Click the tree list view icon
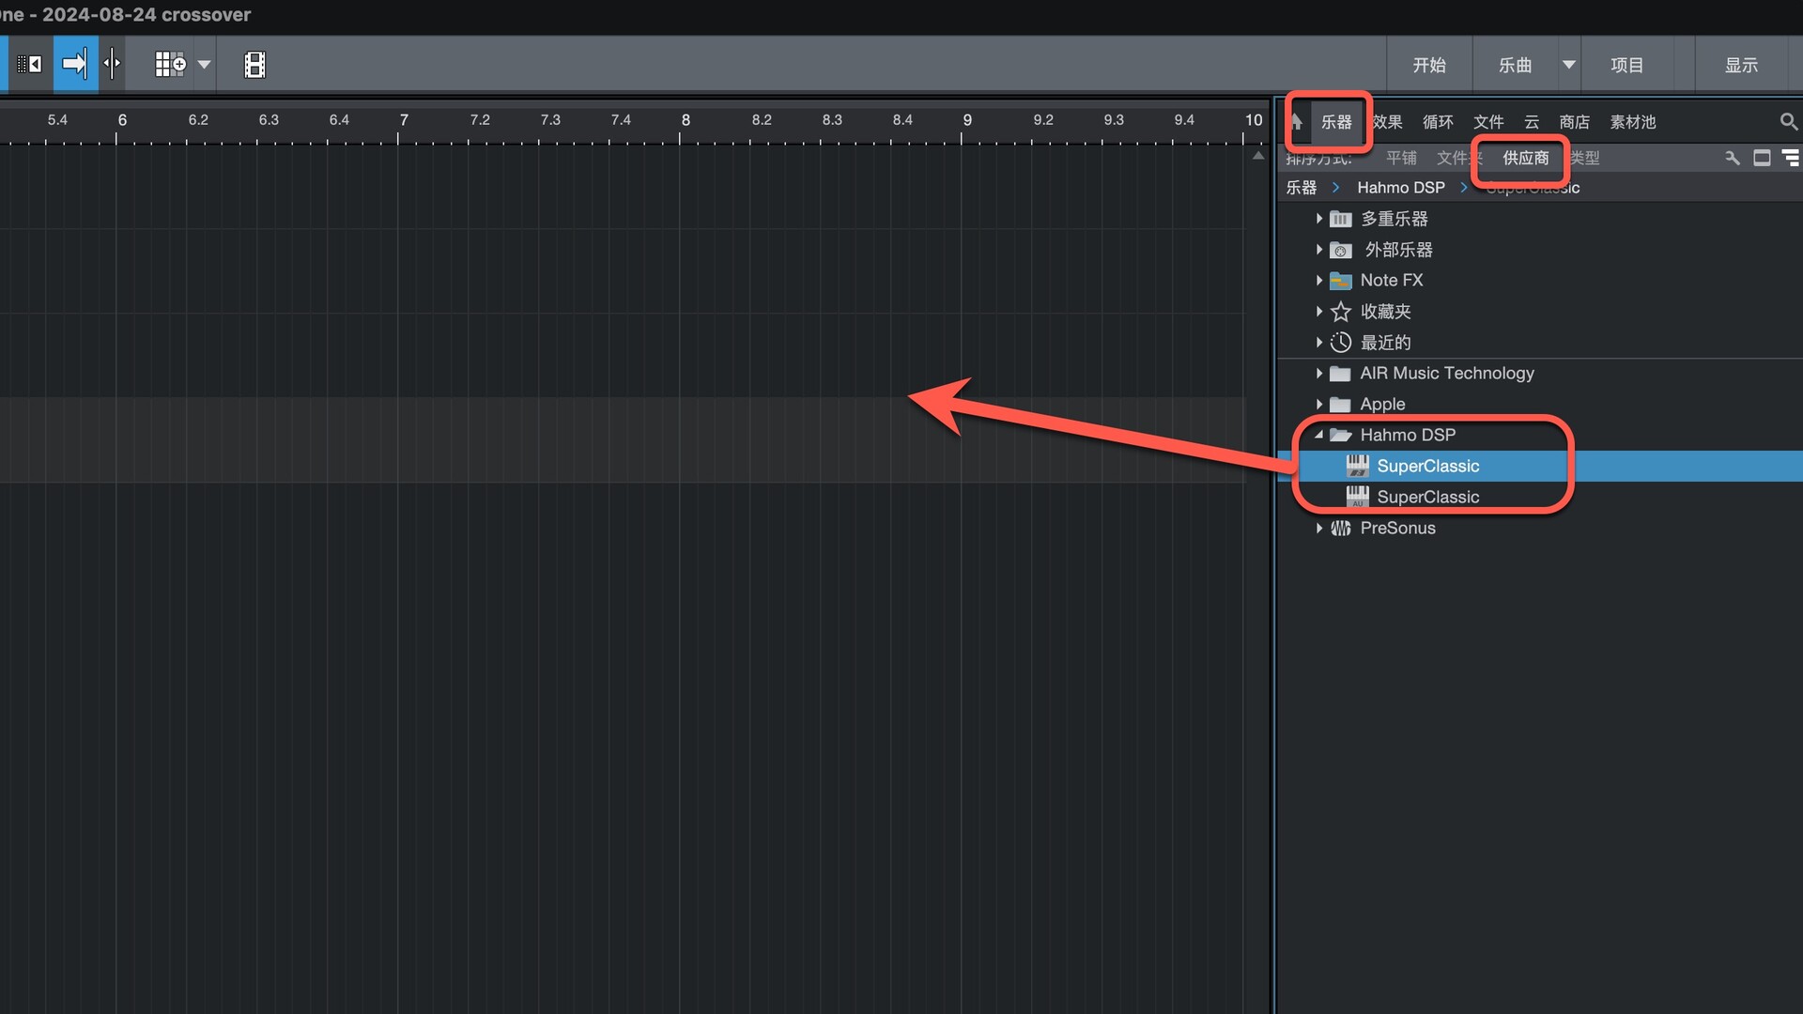1803x1014 pixels. [x=1791, y=158]
